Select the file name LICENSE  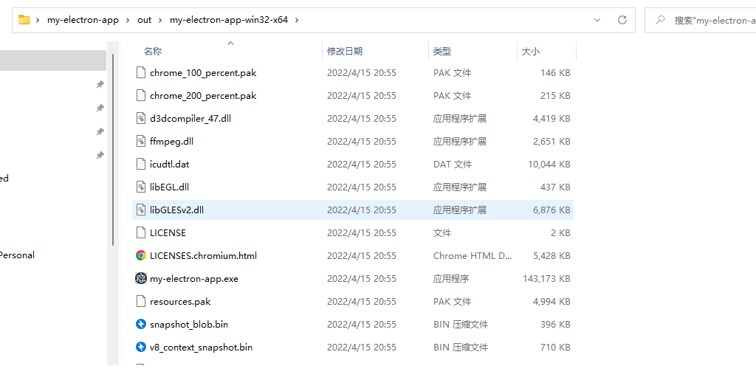(x=168, y=232)
